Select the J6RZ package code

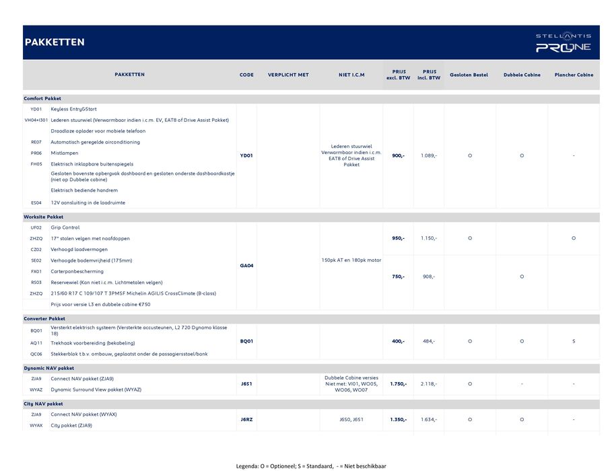pos(246,419)
